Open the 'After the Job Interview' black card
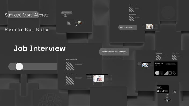 tap(166, 69)
